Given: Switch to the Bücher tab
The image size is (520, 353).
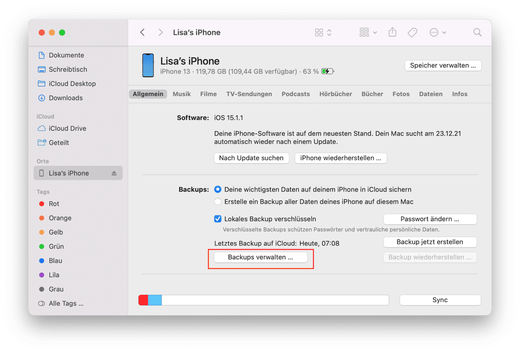Looking at the screenshot, I should [372, 94].
